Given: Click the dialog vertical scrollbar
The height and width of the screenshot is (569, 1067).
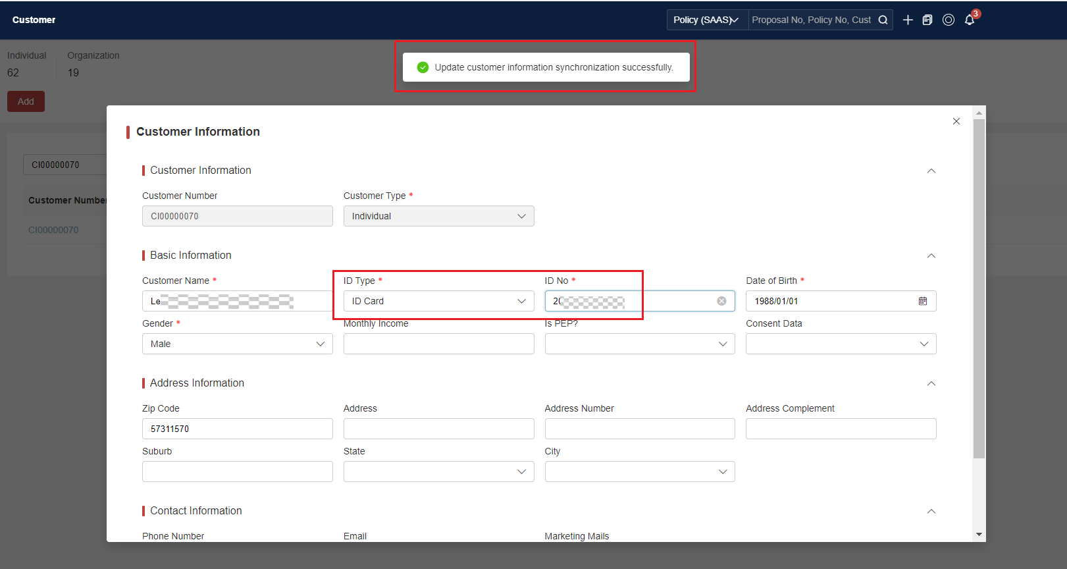Looking at the screenshot, I should [x=979, y=288].
